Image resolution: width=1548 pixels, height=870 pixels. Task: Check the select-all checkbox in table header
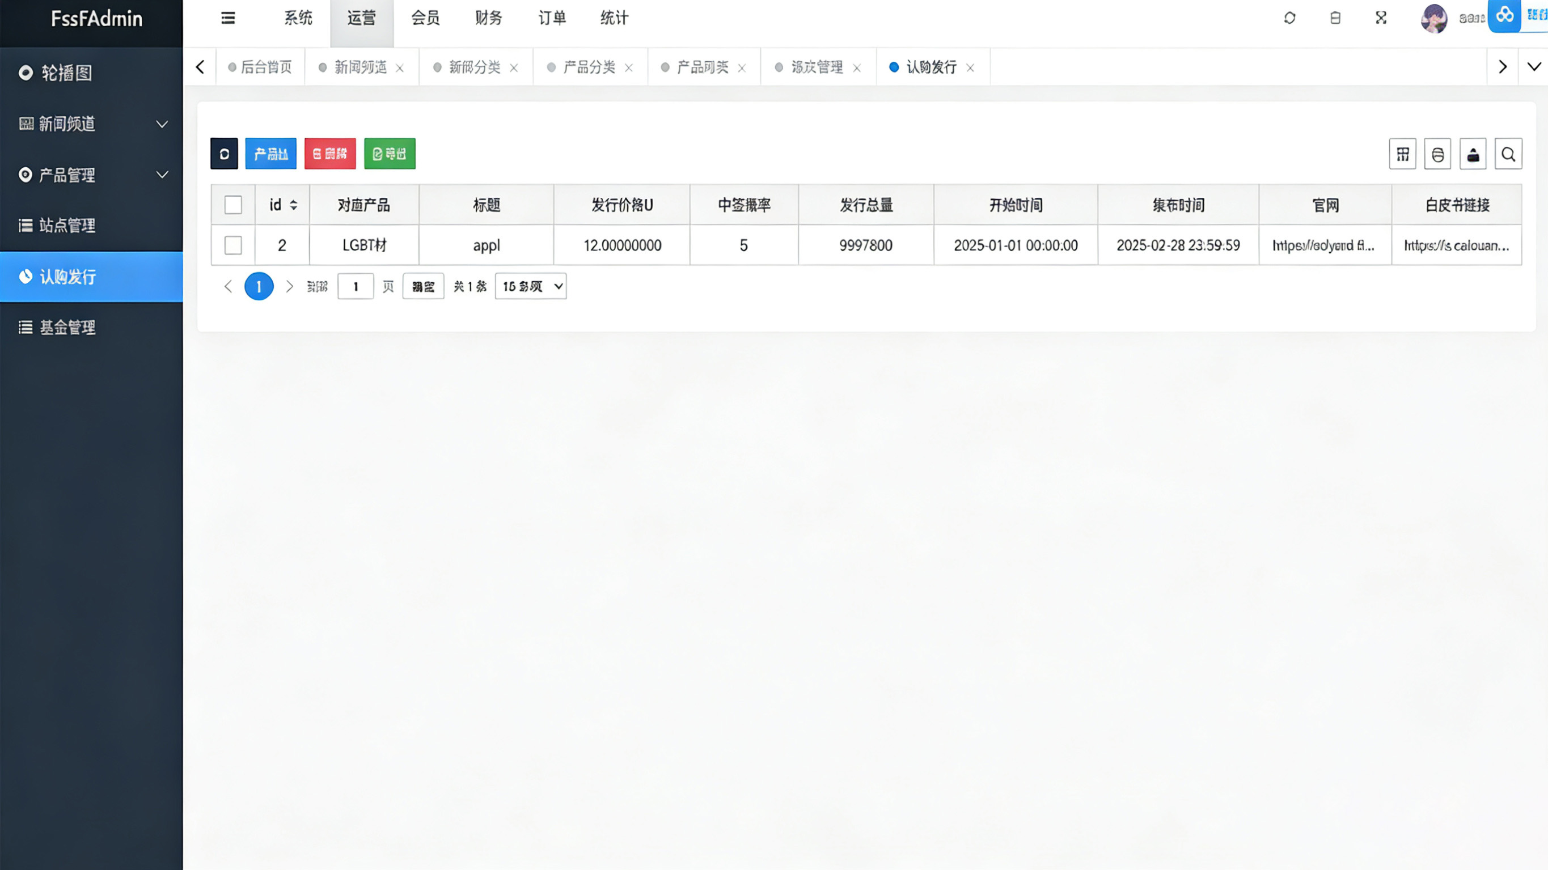(x=233, y=205)
